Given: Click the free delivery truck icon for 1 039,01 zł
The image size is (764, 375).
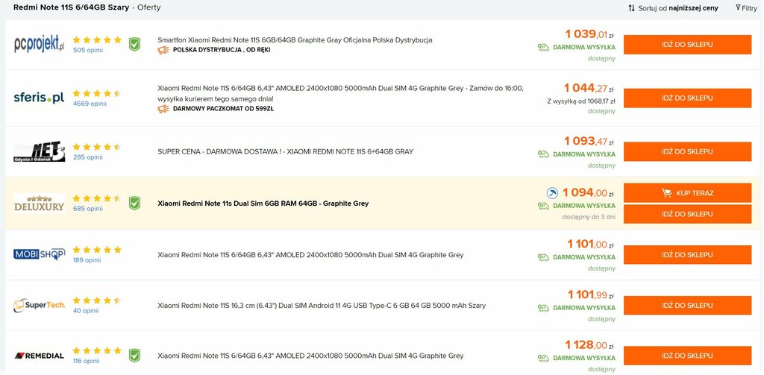Looking at the screenshot, I should click(x=543, y=47).
